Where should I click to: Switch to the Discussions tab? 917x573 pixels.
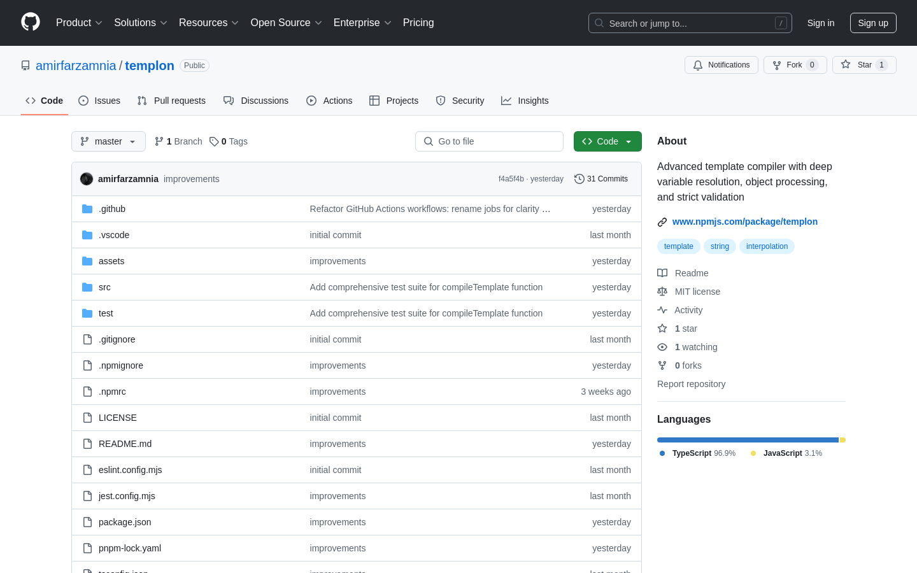(256, 101)
